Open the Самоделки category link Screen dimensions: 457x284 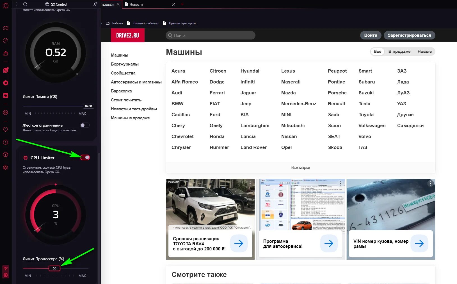(x=410, y=125)
